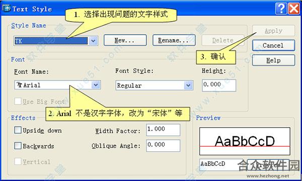Click the New... button
The height and width of the screenshot is (181, 302).
click(125, 40)
